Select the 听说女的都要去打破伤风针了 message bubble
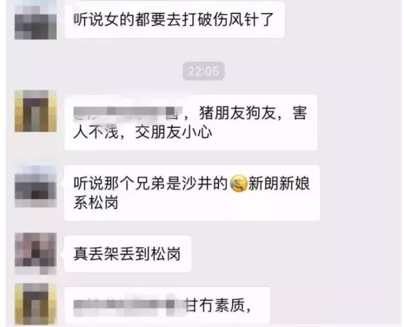 (175, 20)
